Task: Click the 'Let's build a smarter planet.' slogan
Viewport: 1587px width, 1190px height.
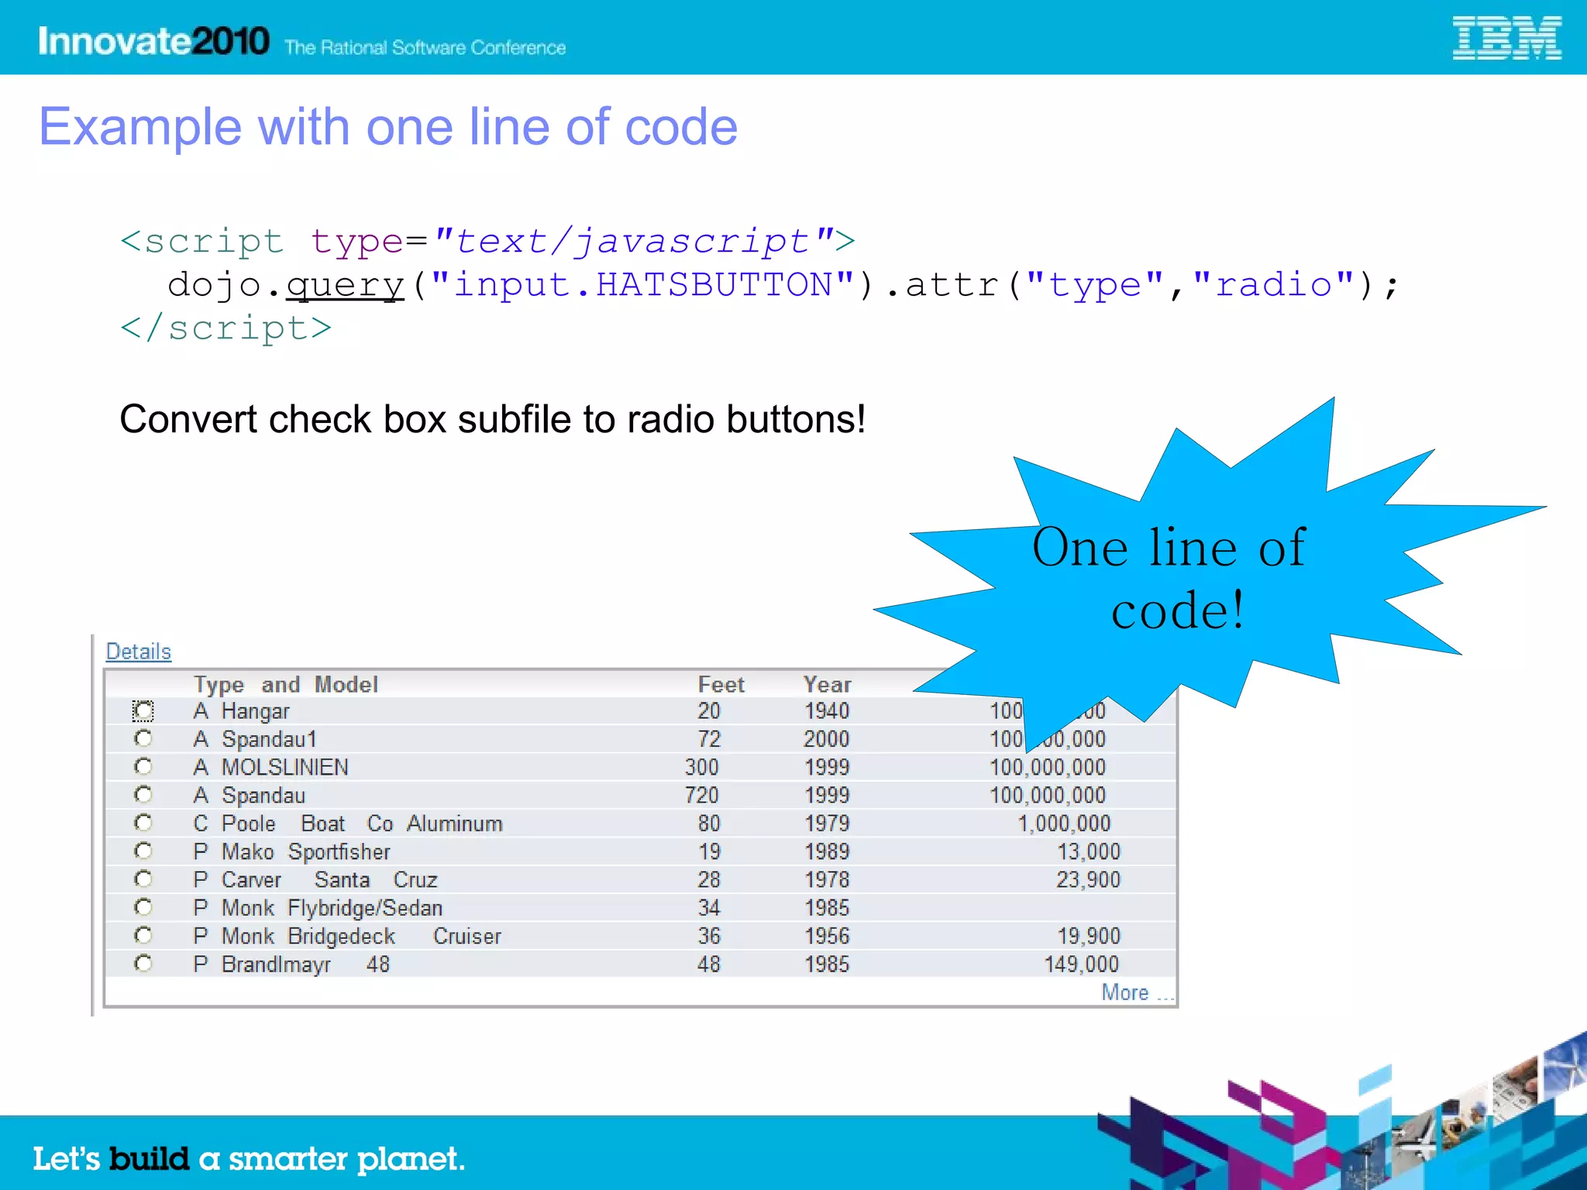Action: 249,1159
